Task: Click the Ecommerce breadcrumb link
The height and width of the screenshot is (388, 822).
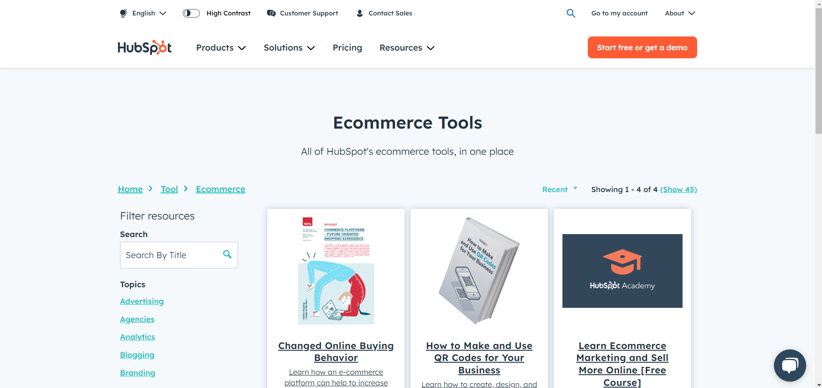Action: [x=221, y=189]
